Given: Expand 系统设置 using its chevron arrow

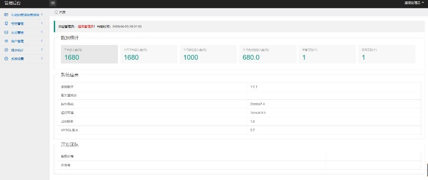Looking at the screenshot, I should pyautogui.click(x=42, y=58).
